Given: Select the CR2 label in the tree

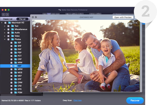Looking at the screenshot, I should (x=19, y=86).
